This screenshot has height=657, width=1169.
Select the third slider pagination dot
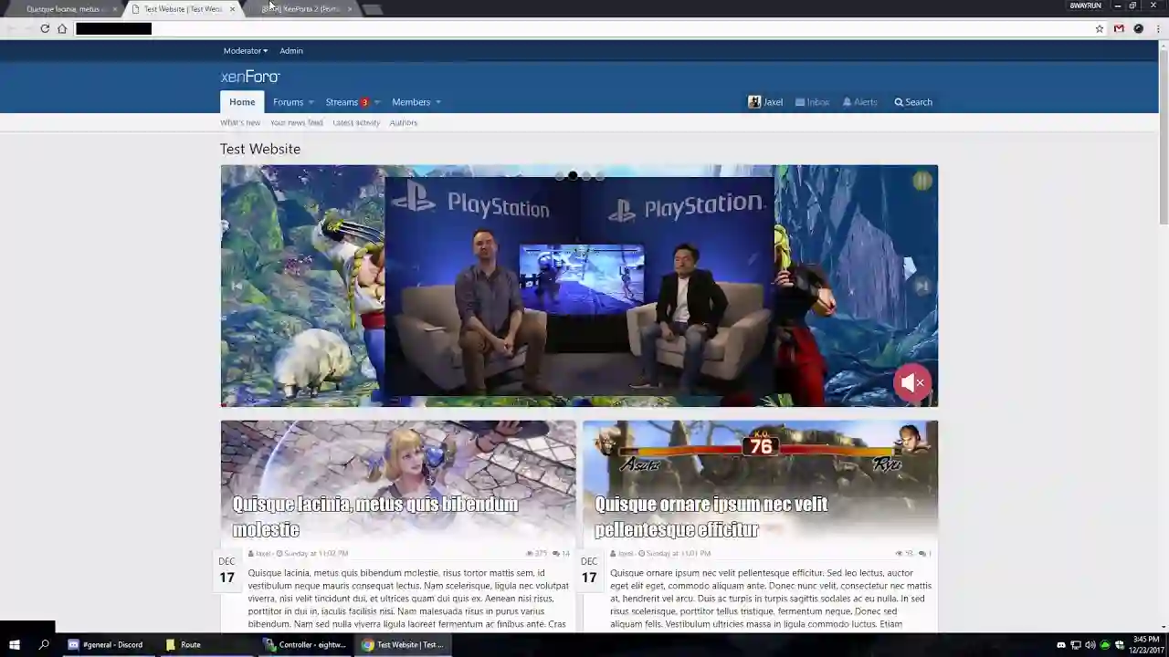point(586,176)
